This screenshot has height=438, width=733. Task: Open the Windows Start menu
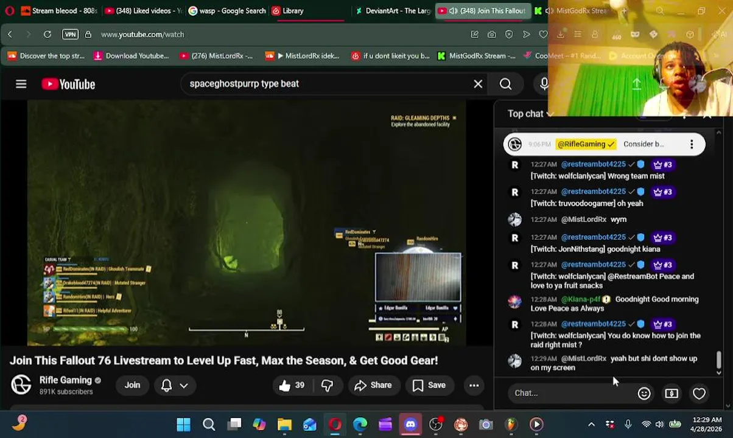183,424
